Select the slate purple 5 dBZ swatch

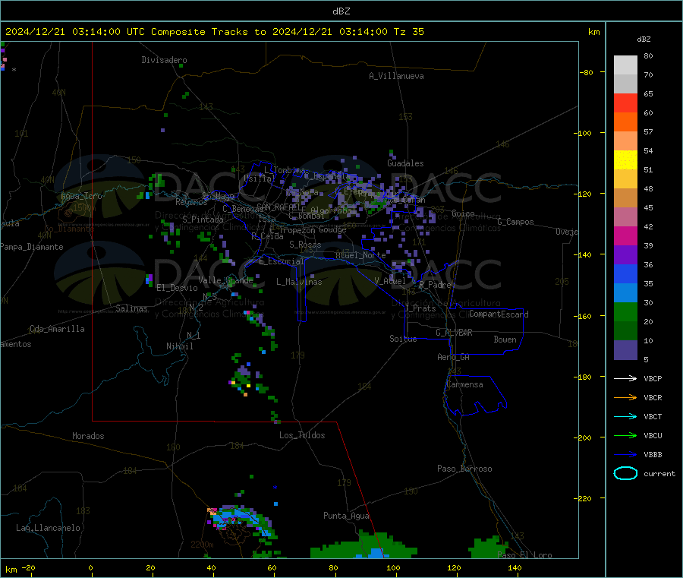click(625, 350)
